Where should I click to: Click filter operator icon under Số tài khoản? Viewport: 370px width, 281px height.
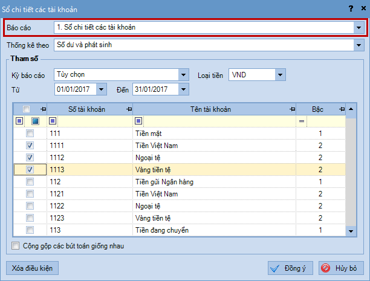[x=53, y=121]
